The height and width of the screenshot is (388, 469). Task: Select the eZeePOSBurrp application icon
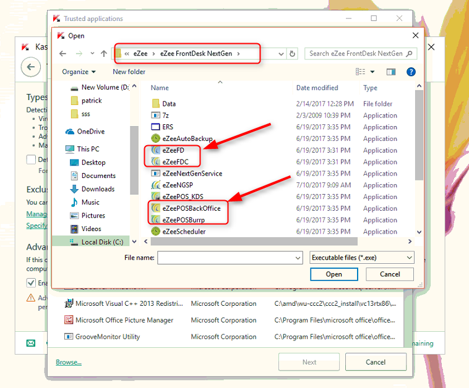click(155, 220)
